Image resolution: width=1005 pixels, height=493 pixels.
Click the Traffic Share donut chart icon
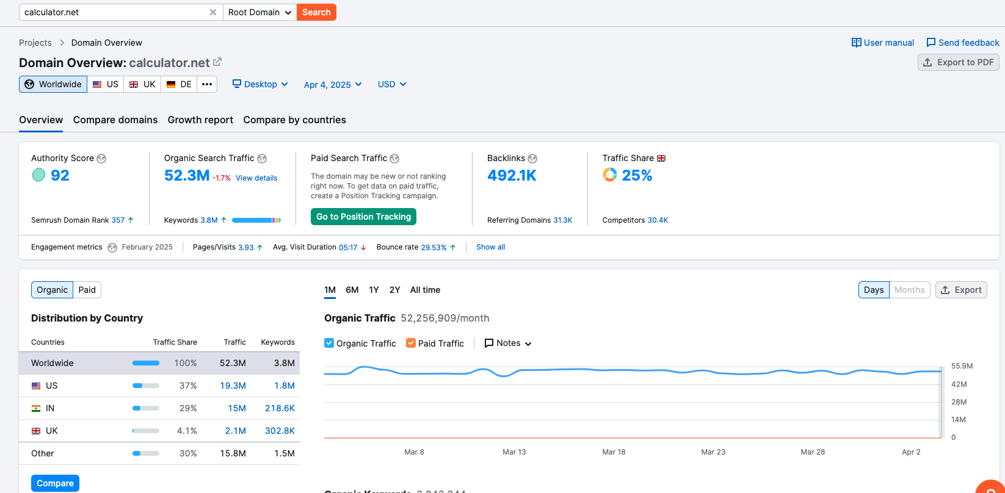pyautogui.click(x=610, y=175)
